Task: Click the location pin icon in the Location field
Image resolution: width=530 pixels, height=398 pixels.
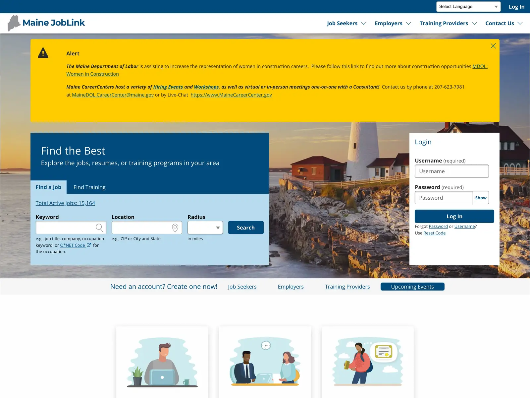Action: tap(175, 228)
